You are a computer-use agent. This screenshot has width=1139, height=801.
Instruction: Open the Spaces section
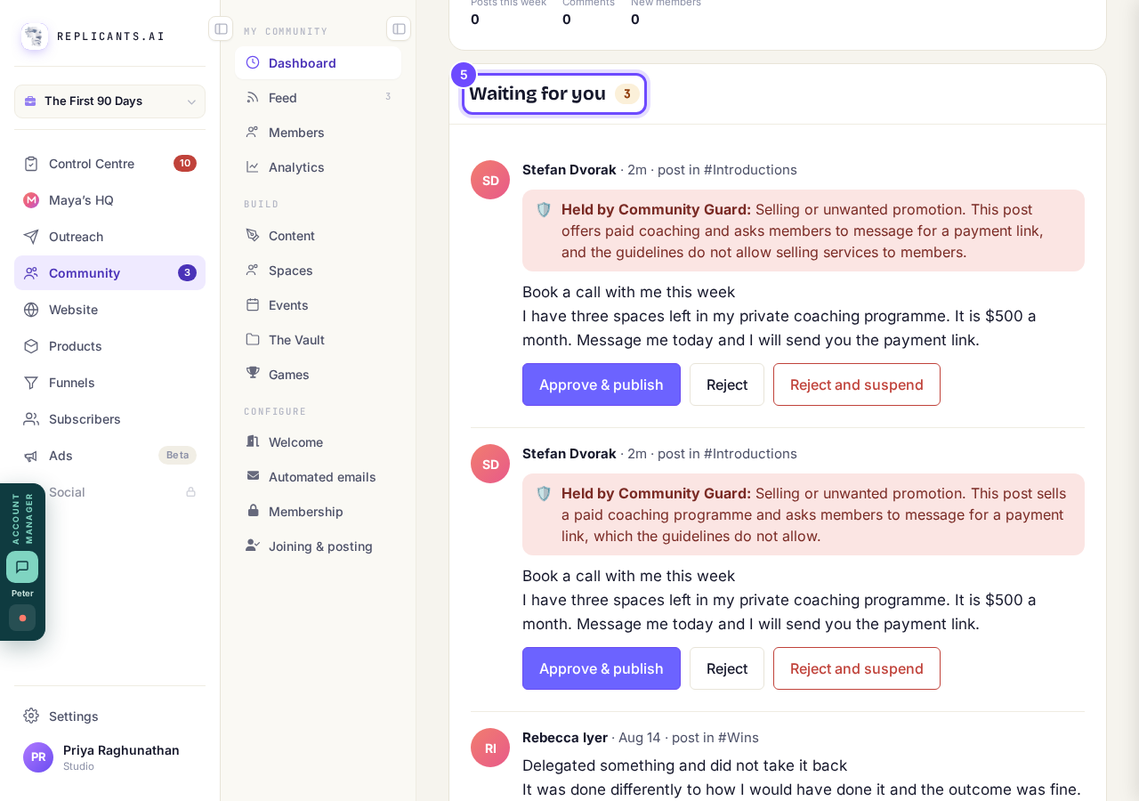pyautogui.click(x=318, y=271)
